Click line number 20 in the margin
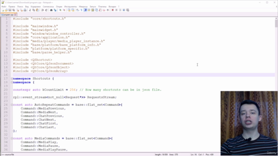 pos(6,90)
